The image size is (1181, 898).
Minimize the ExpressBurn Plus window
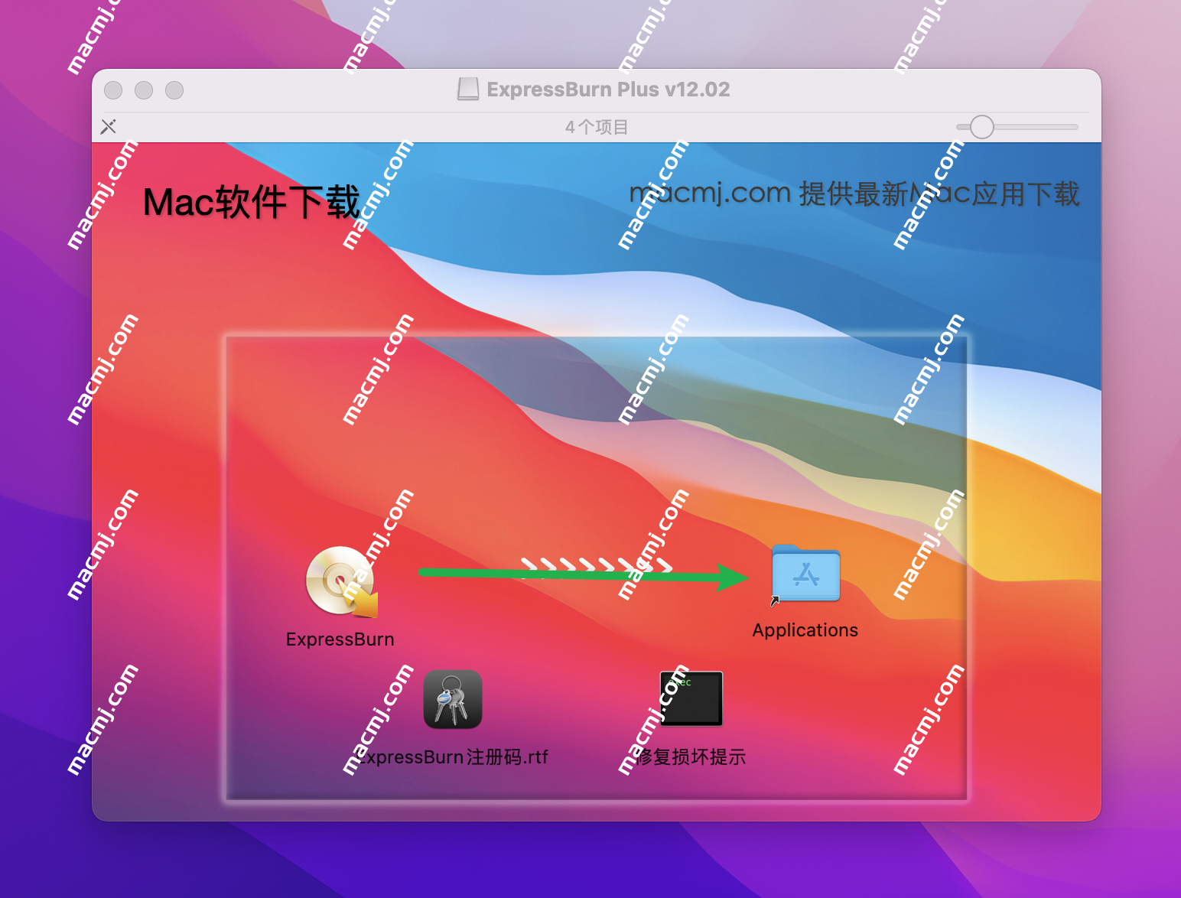click(144, 90)
